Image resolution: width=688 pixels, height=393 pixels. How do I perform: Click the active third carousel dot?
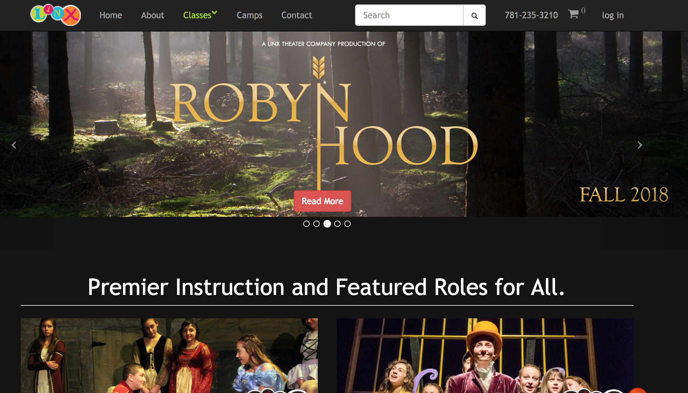coord(327,224)
